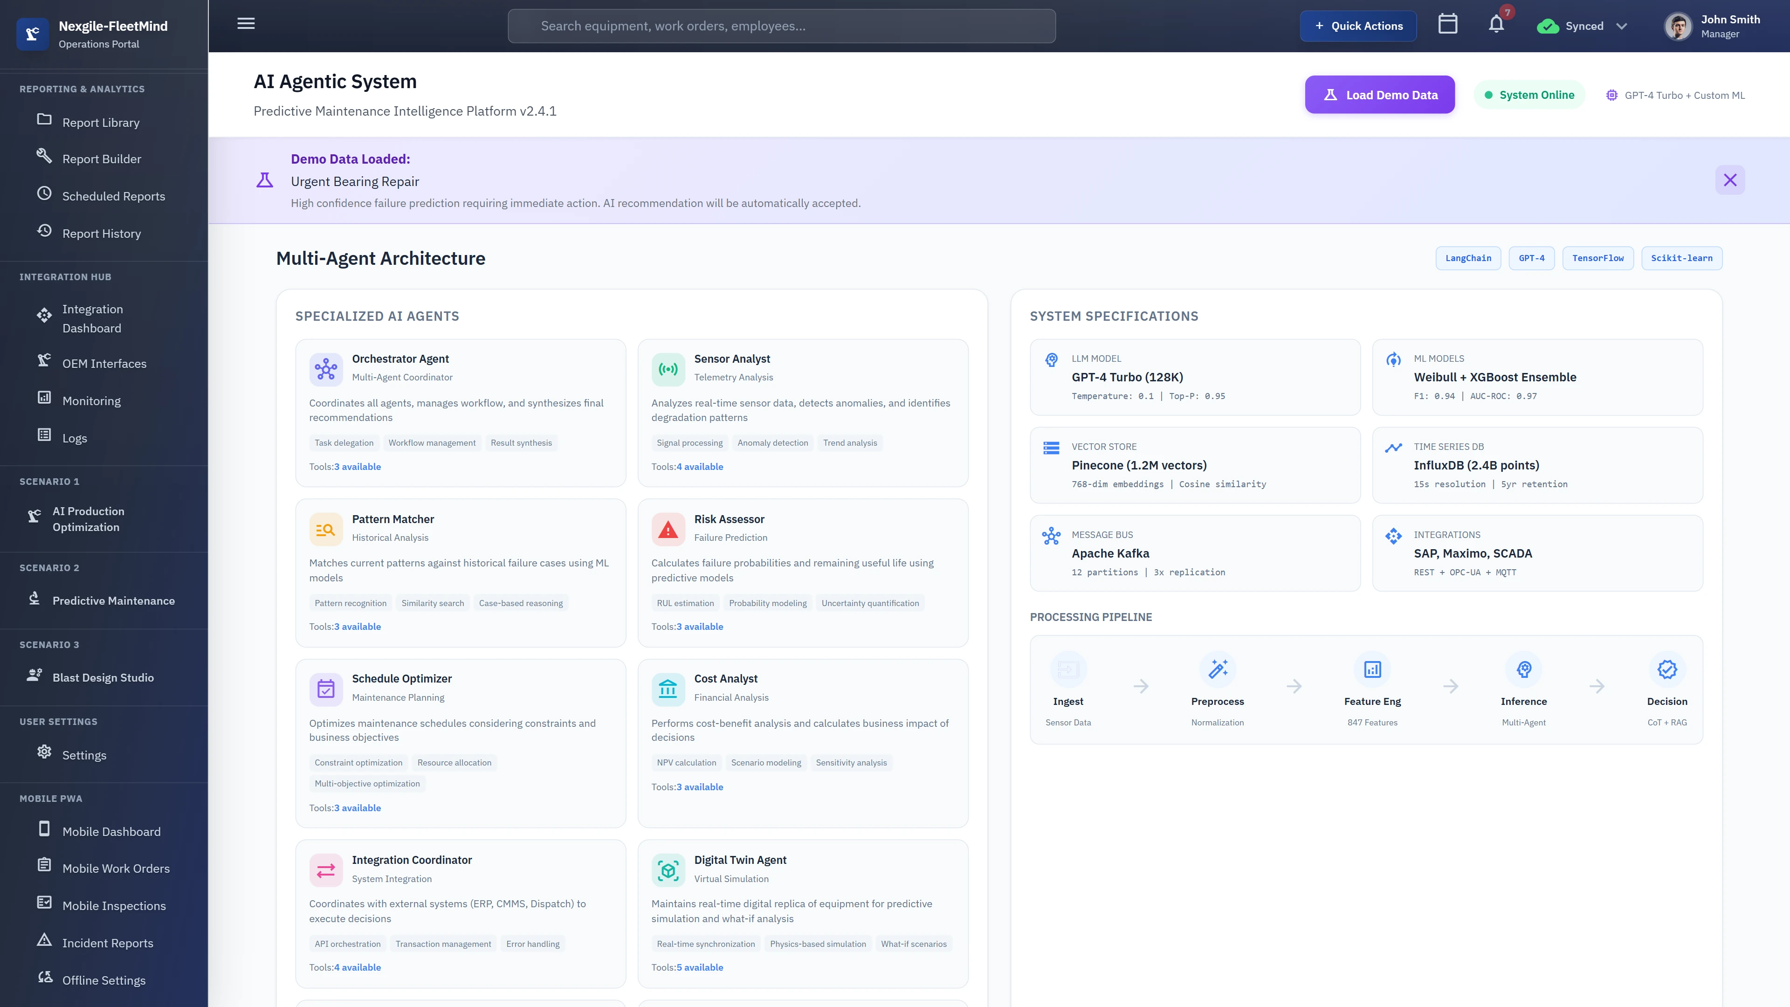This screenshot has height=1007, width=1790.
Task: Select the TensorFlow badge
Action: click(x=1597, y=258)
